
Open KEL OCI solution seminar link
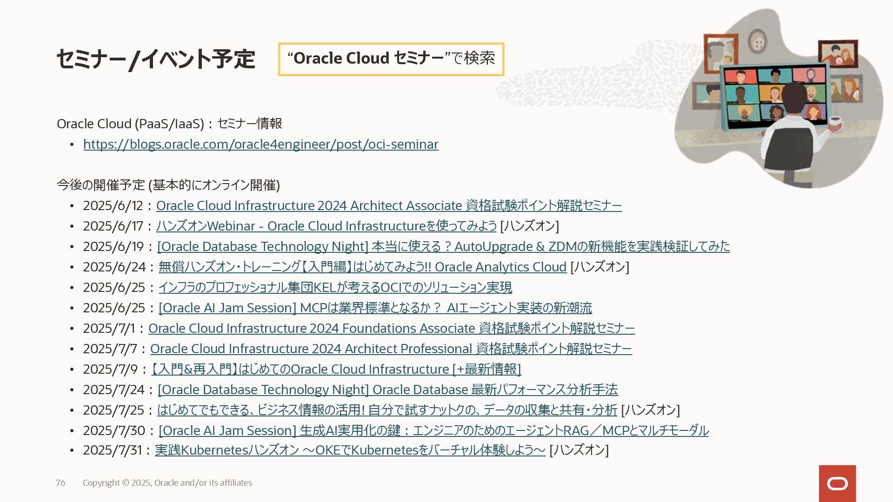click(335, 287)
